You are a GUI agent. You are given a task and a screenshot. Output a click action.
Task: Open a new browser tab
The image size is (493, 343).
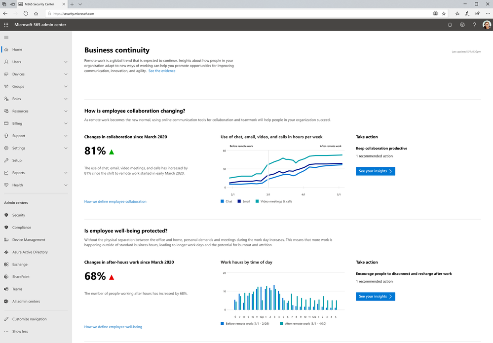tap(72, 4)
